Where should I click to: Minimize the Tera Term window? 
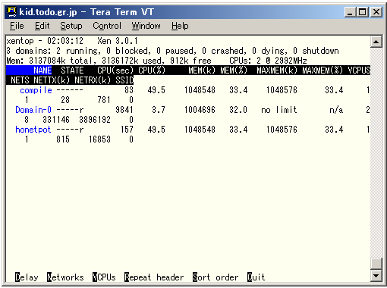coord(350,12)
